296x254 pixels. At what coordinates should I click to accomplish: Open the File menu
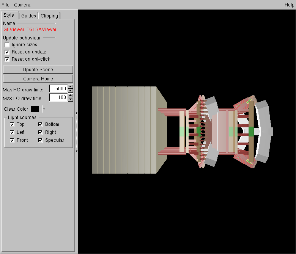pos(5,5)
